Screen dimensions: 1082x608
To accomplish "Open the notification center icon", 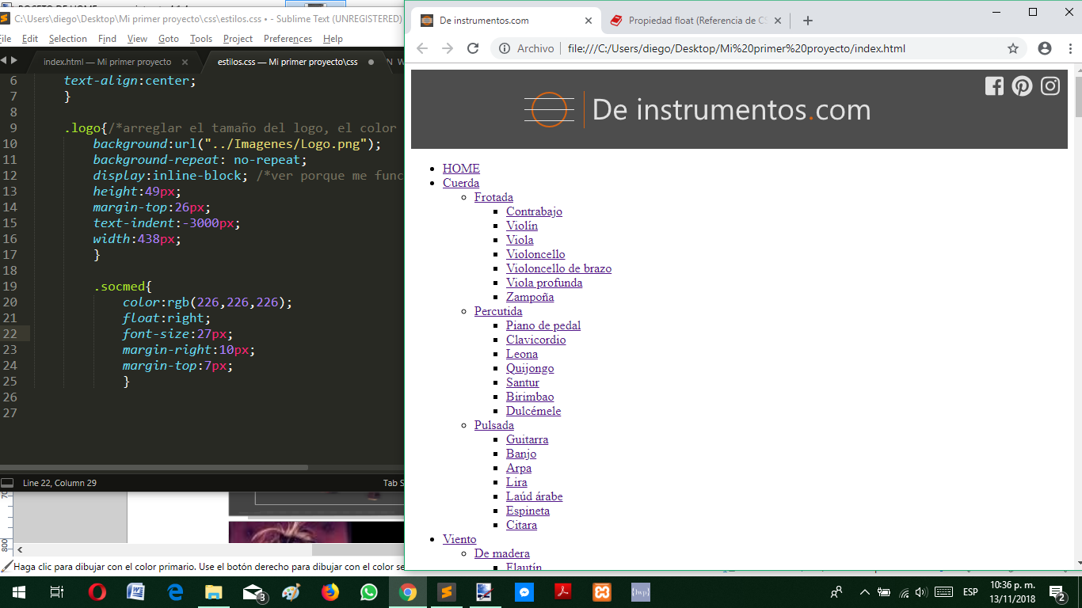I will (1057, 592).
